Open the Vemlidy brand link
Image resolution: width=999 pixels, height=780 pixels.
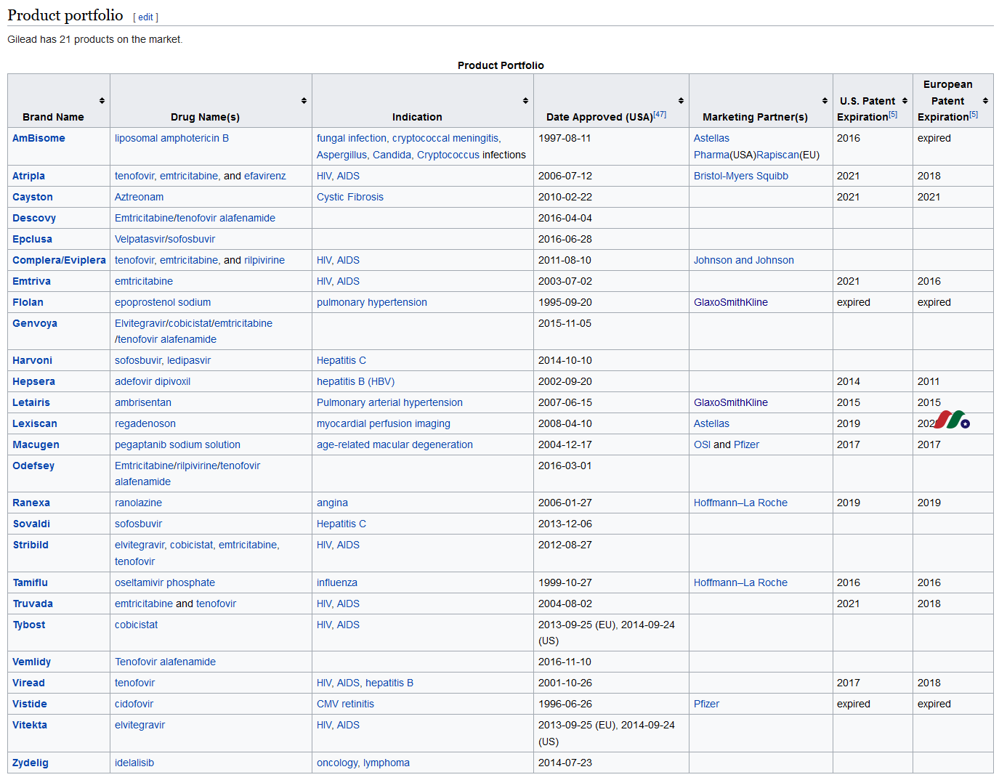point(31,662)
